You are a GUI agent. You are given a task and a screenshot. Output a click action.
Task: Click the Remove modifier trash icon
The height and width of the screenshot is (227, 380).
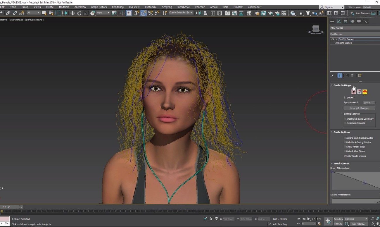[353, 75]
